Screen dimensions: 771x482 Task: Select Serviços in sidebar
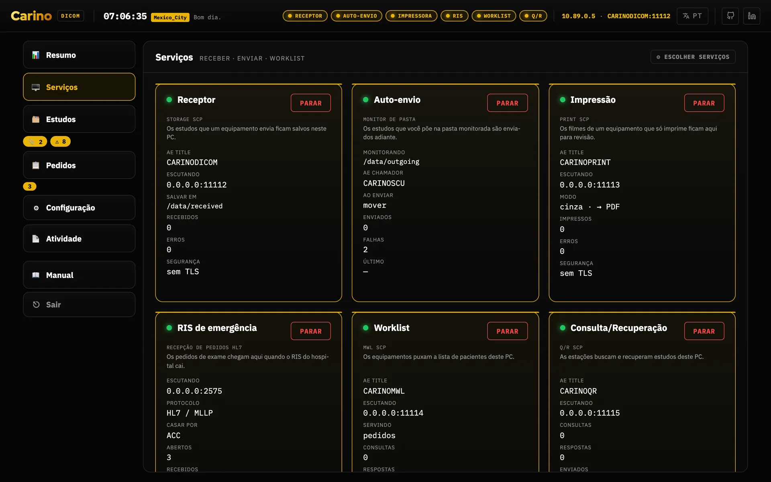click(79, 87)
